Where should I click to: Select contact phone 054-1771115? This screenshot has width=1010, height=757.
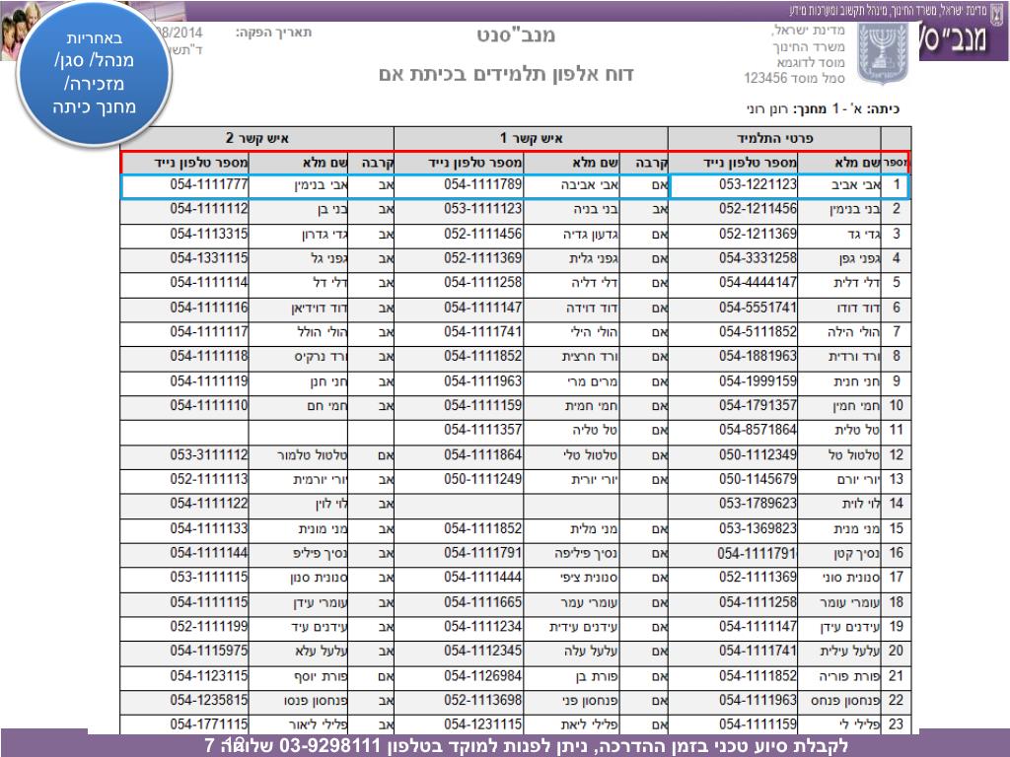209,724
